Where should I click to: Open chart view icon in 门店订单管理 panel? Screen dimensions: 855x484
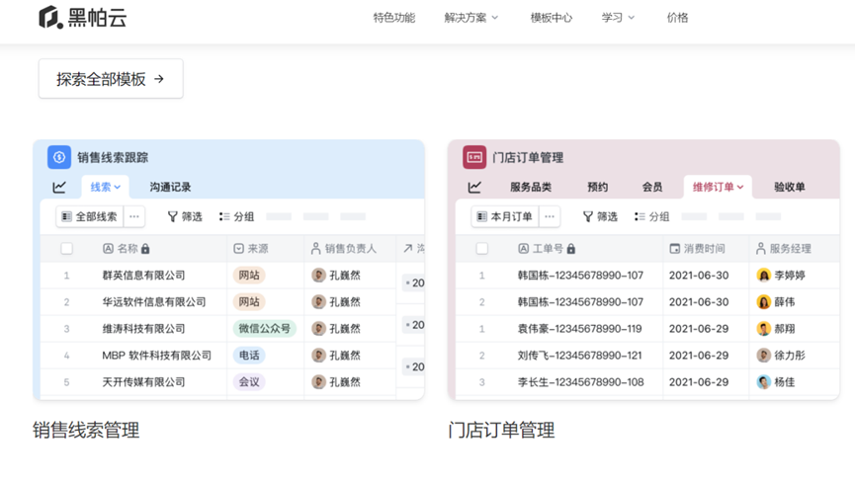tap(474, 187)
